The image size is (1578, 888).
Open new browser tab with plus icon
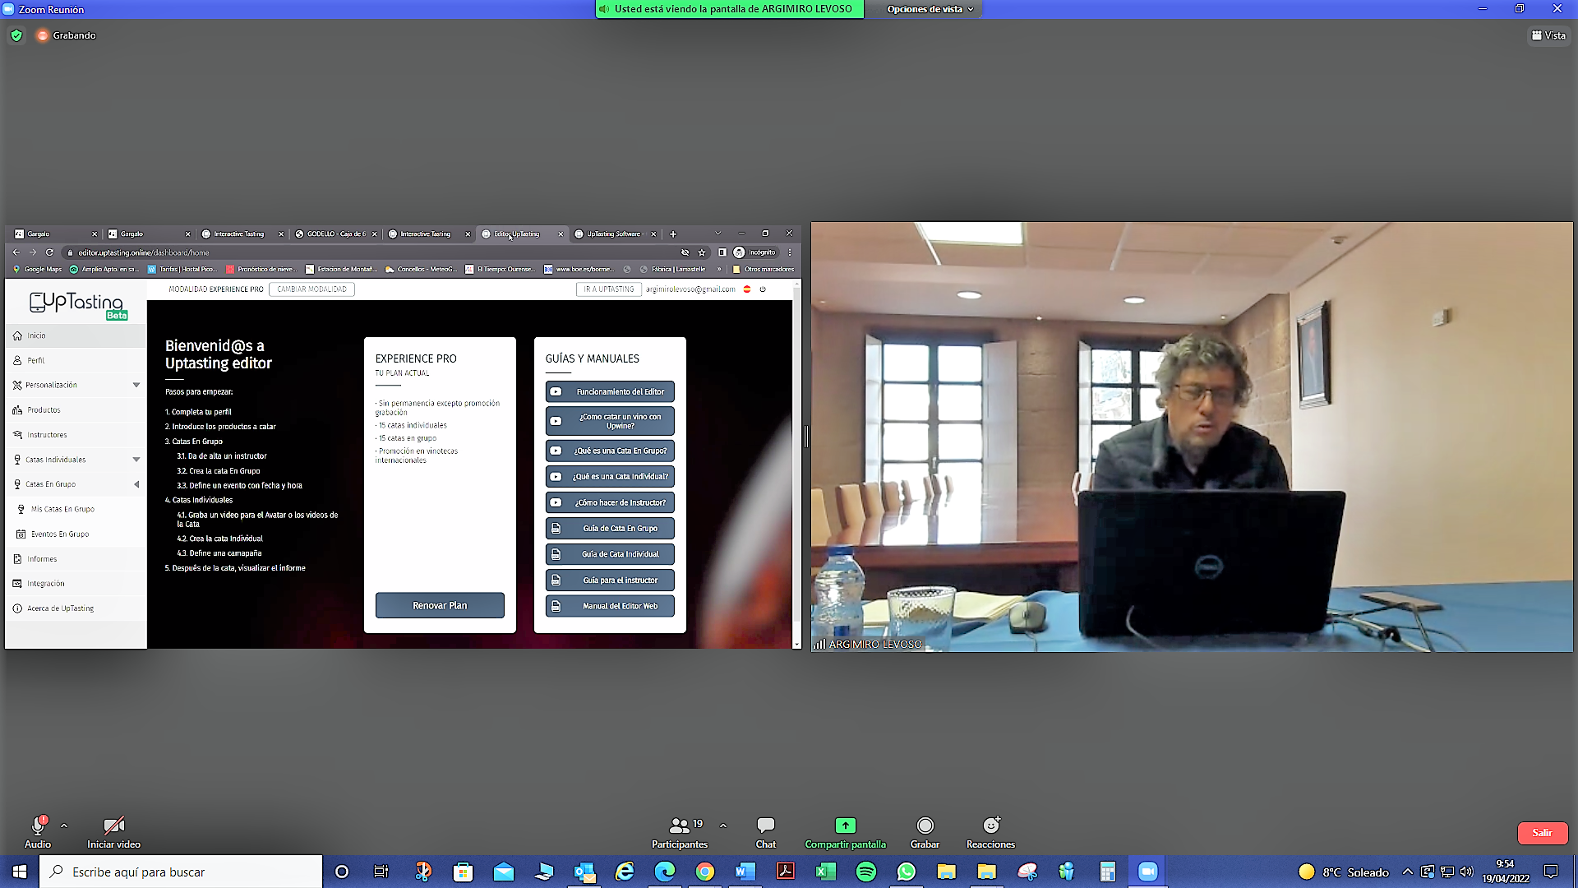click(x=672, y=234)
